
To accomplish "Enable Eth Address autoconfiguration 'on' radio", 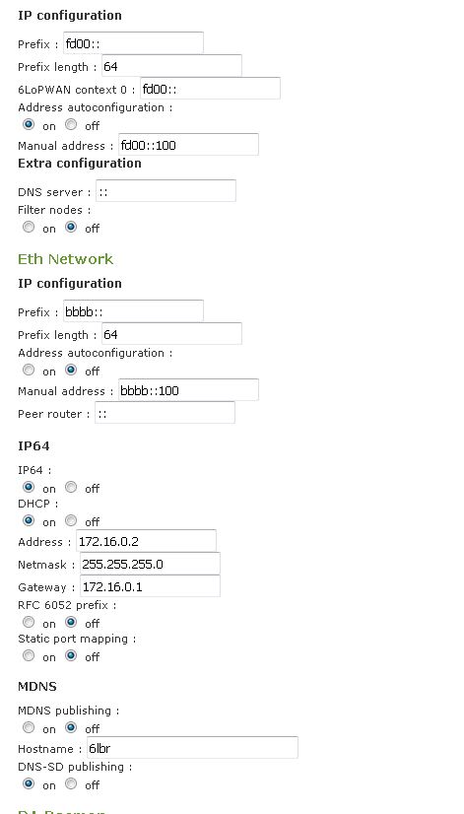I will point(30,370).
